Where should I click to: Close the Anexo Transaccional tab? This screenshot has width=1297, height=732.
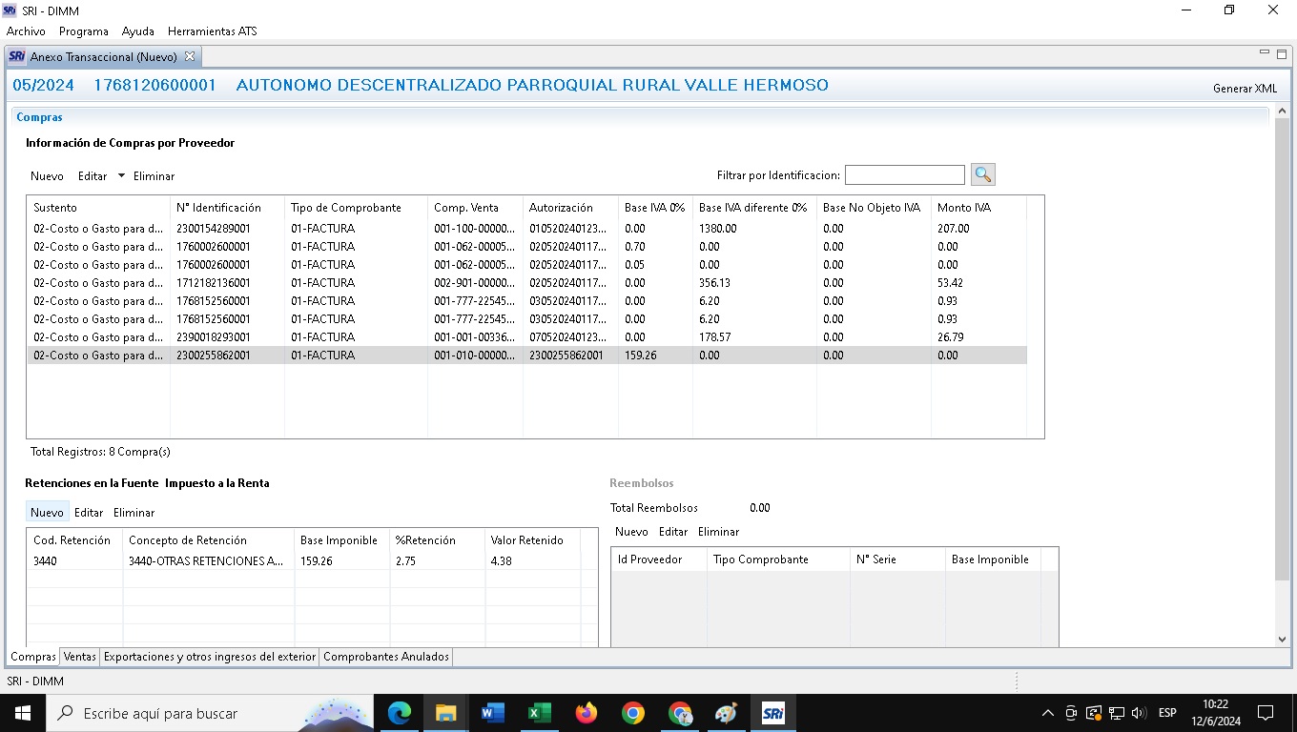(x=189, y=56)
